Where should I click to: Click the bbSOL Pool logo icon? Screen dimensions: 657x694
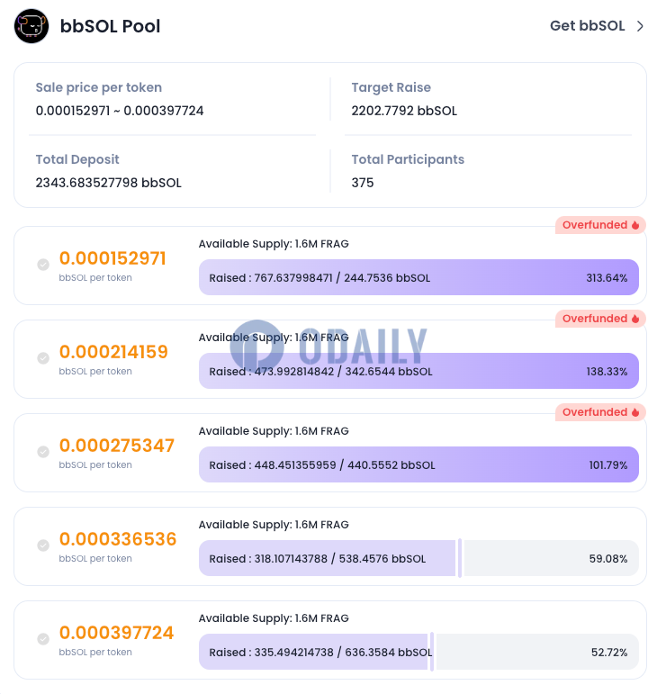pos(31,26)
